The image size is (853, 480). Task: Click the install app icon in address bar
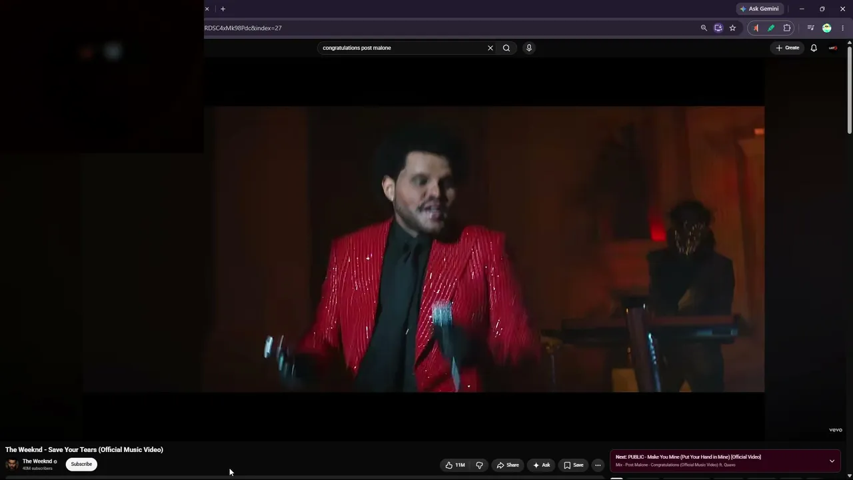tap(718, 28)
